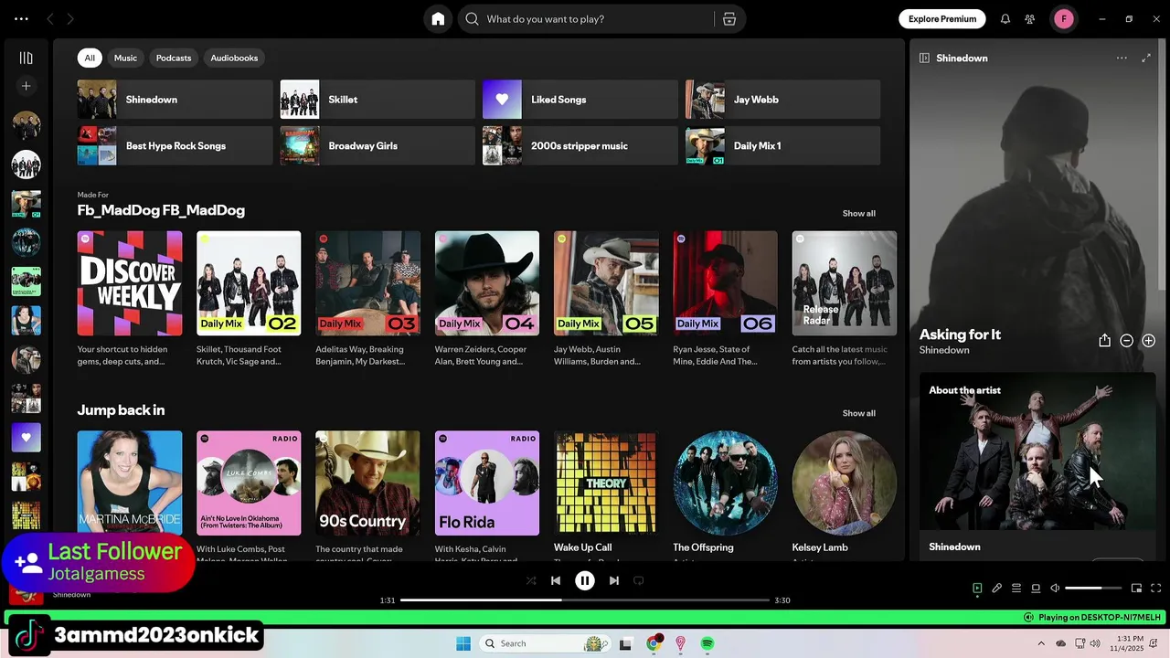The image size is (1170, 658).
Task: Seek within the song progress bar
Action: [585, 600]
